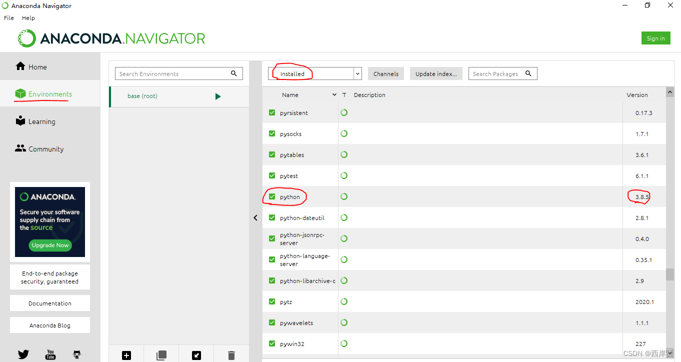Click the Anaconda Navigator logo
The height and width of the screenshot is (362, 681).
[111, 38]
